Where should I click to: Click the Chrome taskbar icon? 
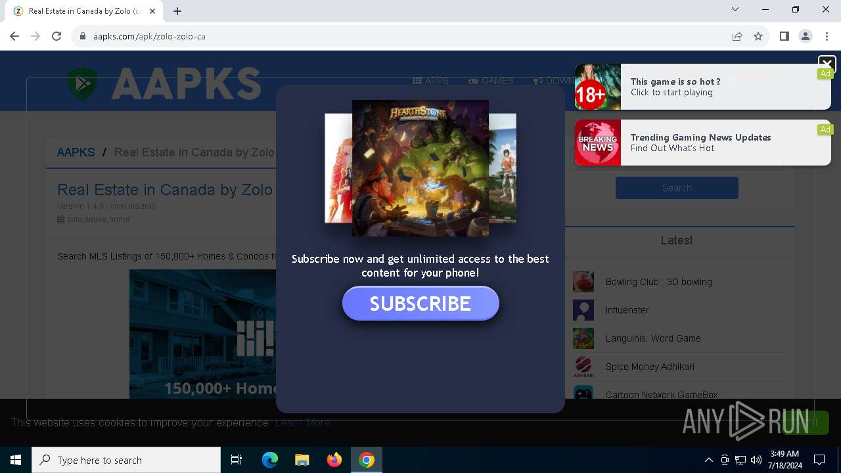click(x=367, y=460)
